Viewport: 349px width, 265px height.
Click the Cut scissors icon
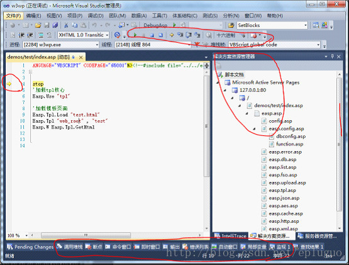tap(66, 25)
